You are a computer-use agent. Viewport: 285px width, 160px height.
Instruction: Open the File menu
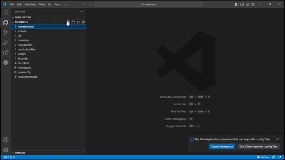click(x=12, y=4)
